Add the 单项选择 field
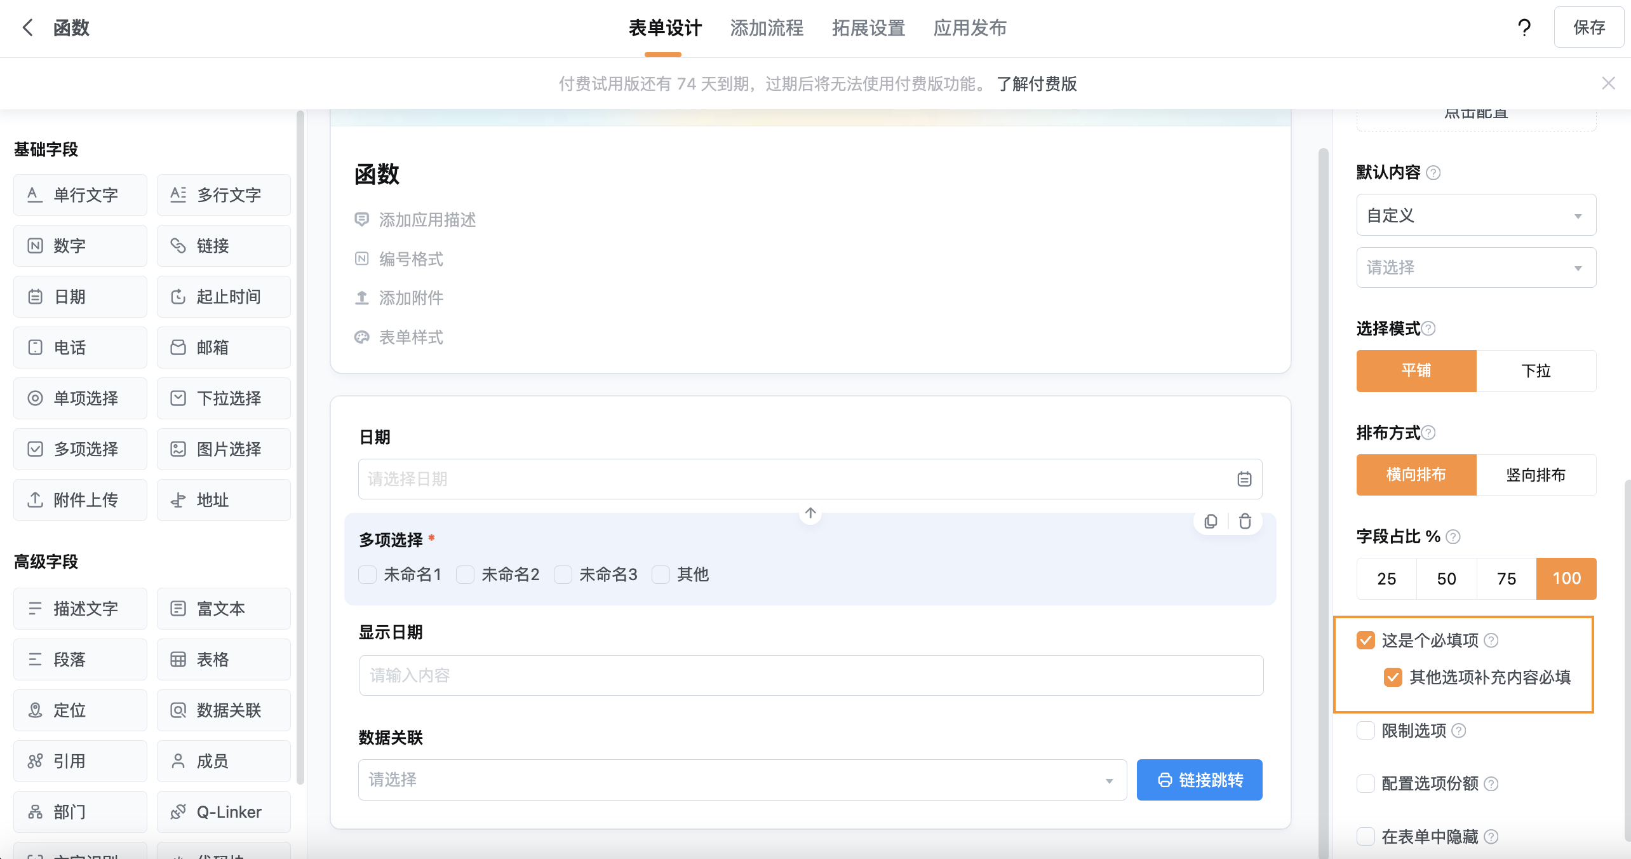The width and height of the screenshot is (1631, 859). [80, 398]
